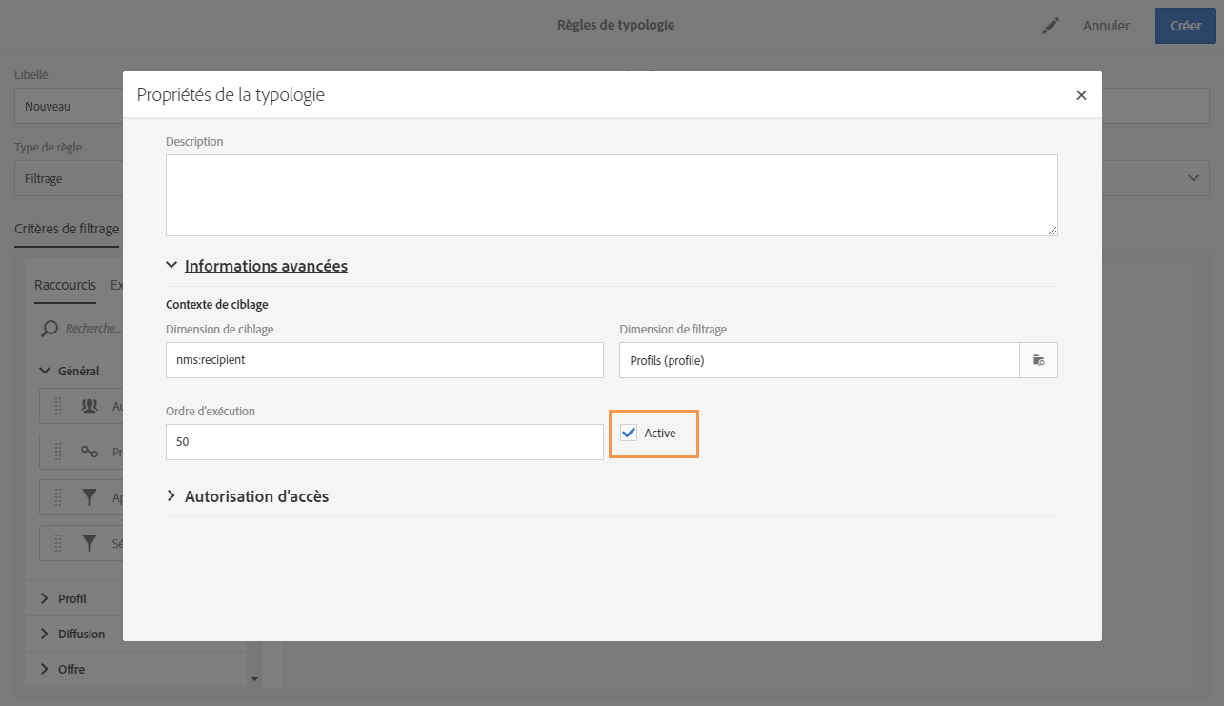Click the Annuler button
Image resolution: width=1225 pixels, height=706 pixels.
(1106, 26)
